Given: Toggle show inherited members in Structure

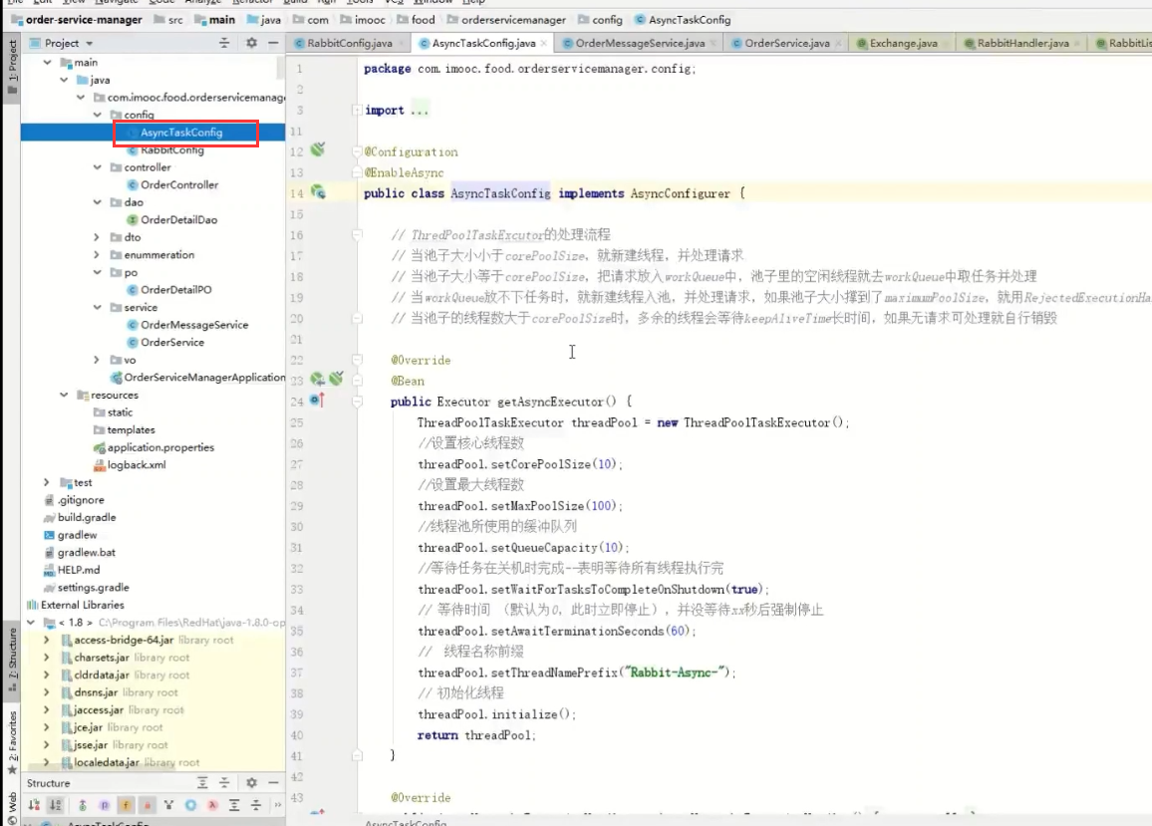Looking at the screenshot, I should 83,805.
